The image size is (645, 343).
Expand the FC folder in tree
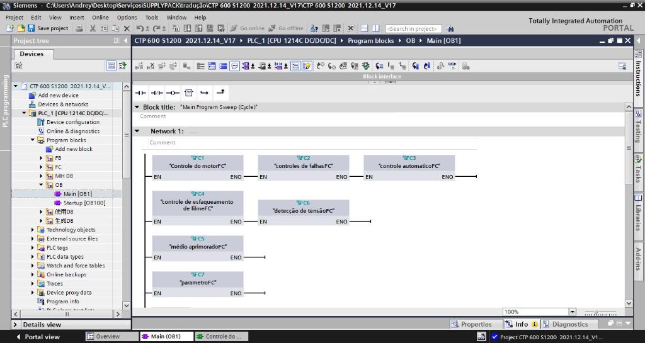coord(41,167)
